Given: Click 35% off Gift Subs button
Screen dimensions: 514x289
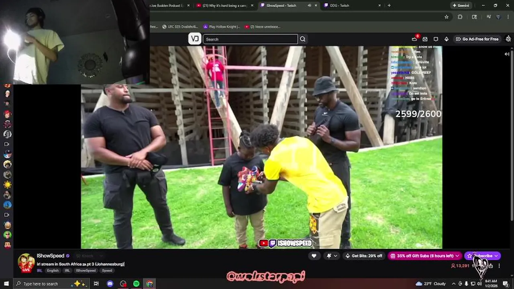Looking at the screenshot, I should 425,256.
